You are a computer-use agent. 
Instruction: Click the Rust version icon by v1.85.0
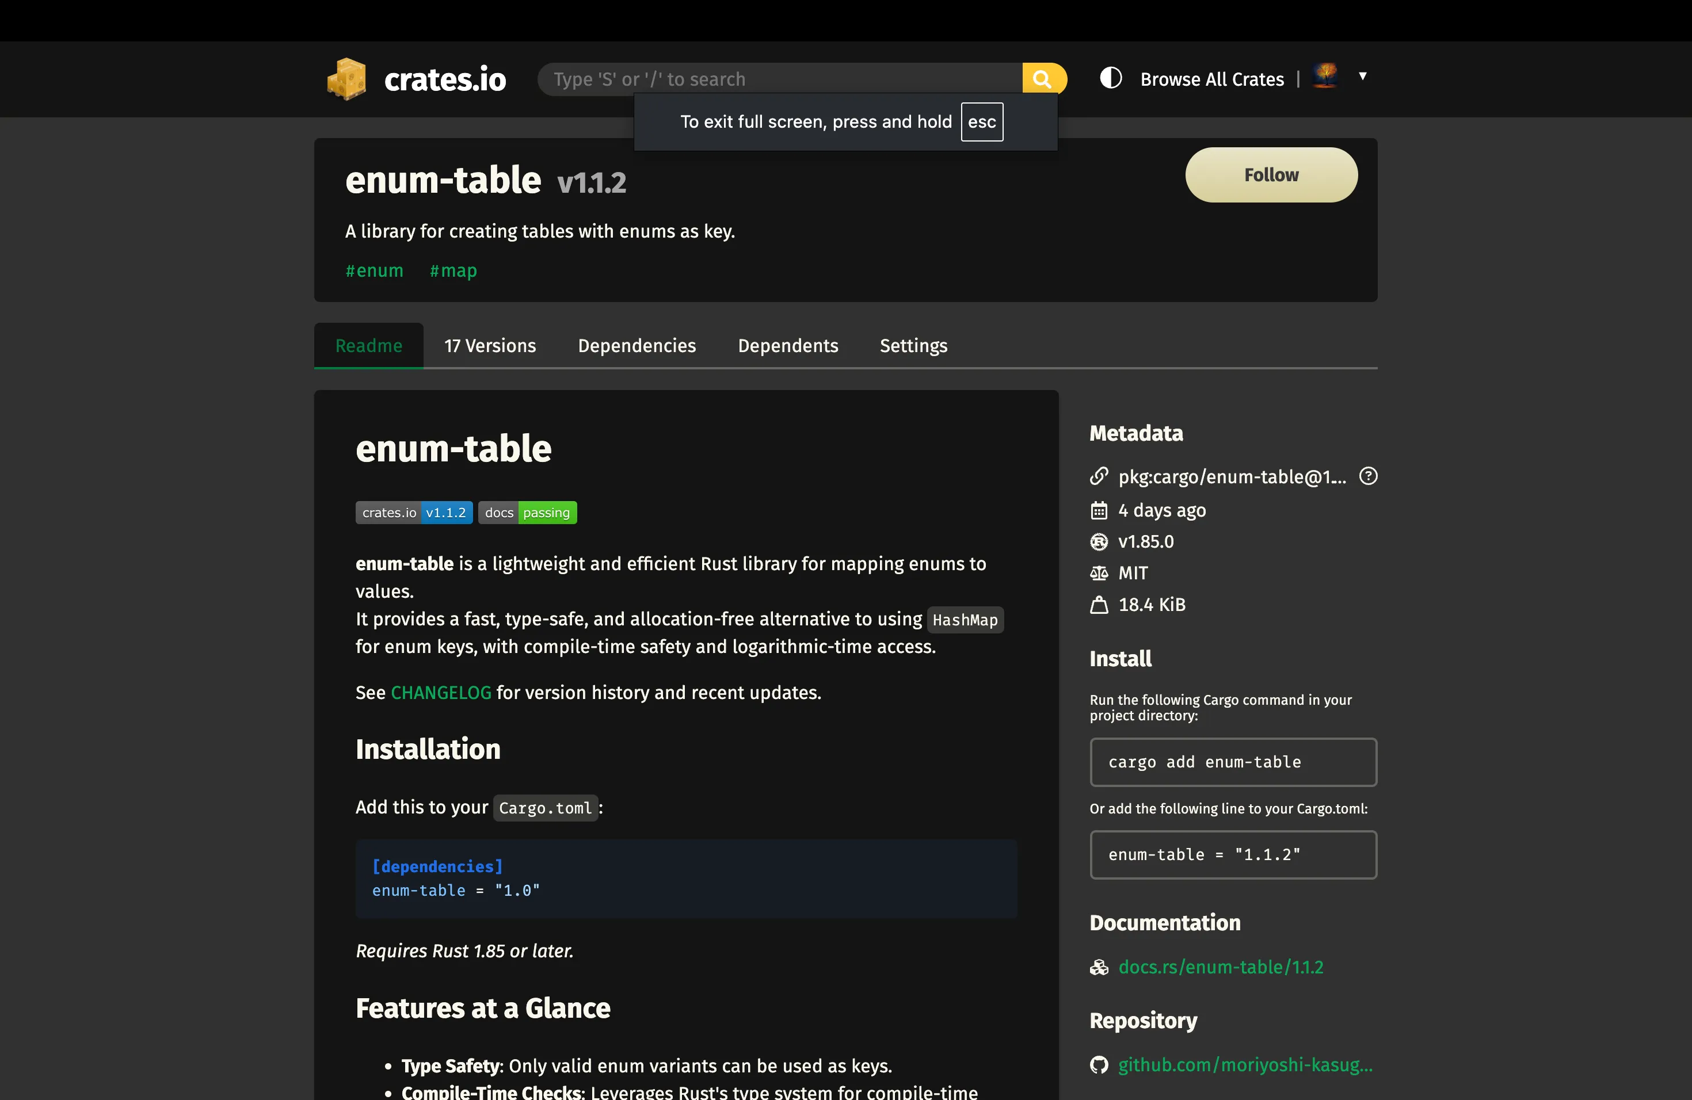pyautogui.click(x=1099, y=542)
